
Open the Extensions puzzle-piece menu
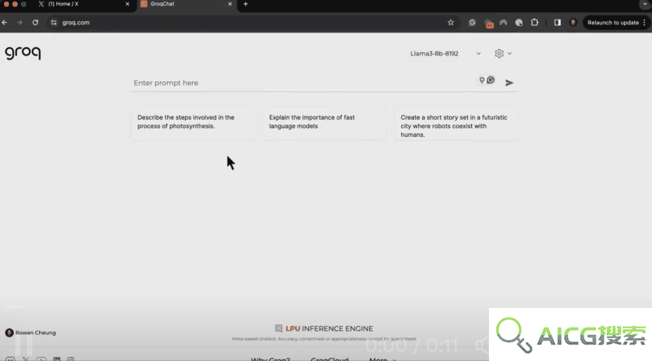pos(535,23)
